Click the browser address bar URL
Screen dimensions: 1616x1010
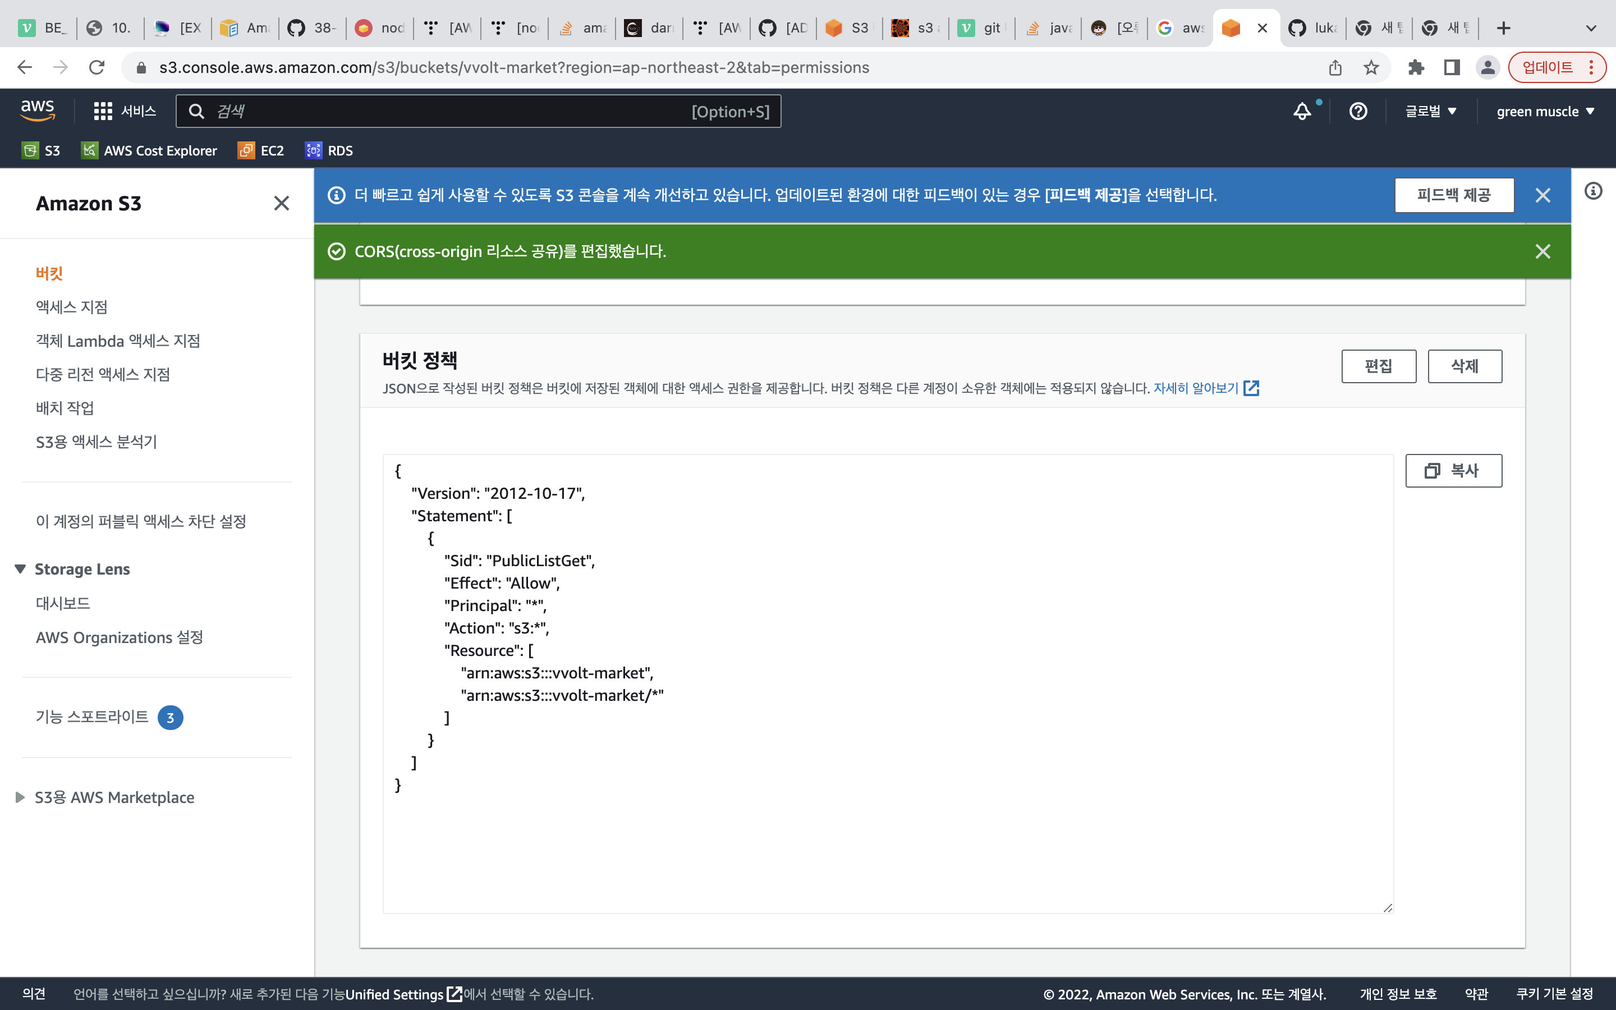(x=514, y=67)
